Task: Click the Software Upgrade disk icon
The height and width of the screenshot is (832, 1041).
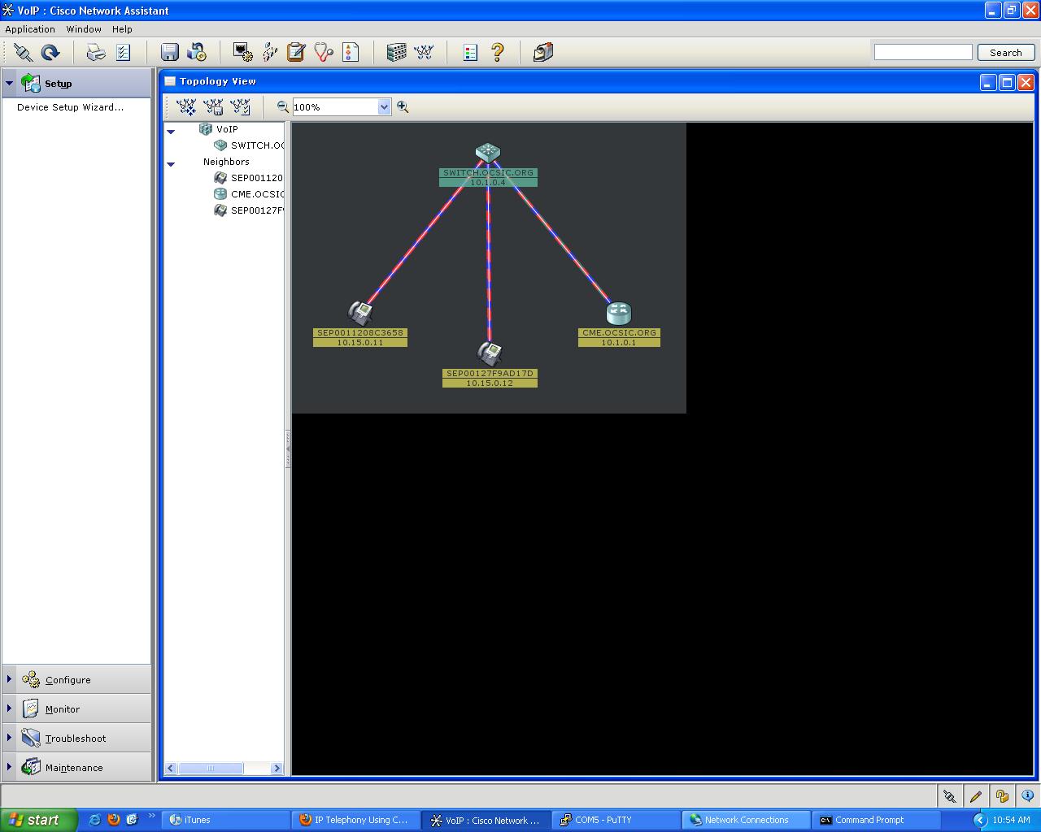Action: (x=197, y=53)
